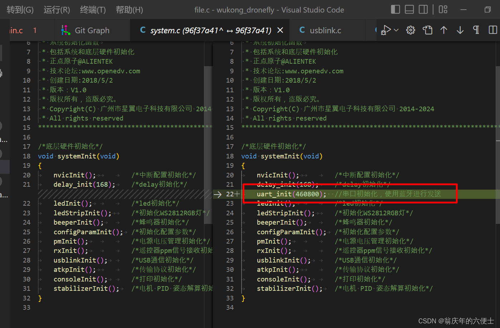Click the plus revert icon at line 22

pyautogui.click(x=237, y=194)
